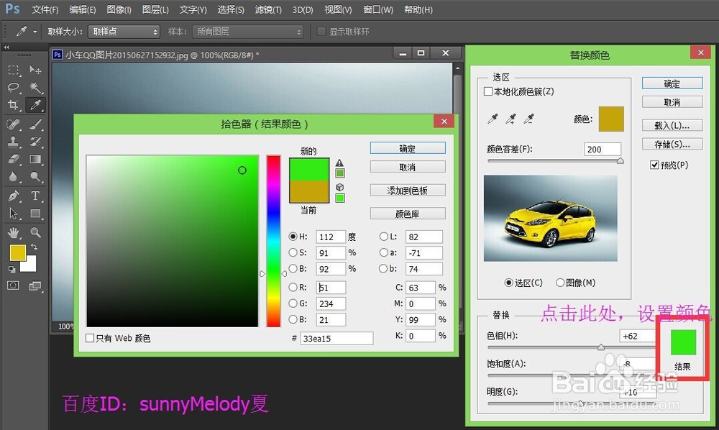Viewport: 719px width, 430px height.
Task: Select the H hue radio button
Action: tap(293, 237)
